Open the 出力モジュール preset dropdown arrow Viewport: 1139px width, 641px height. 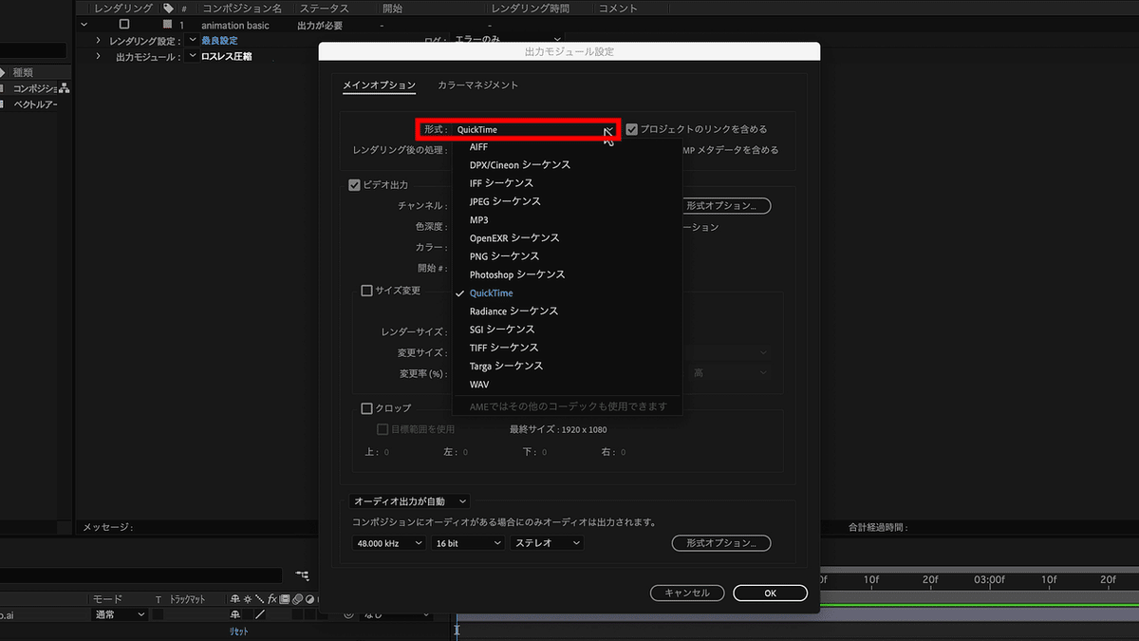click(x=193, y=57)
